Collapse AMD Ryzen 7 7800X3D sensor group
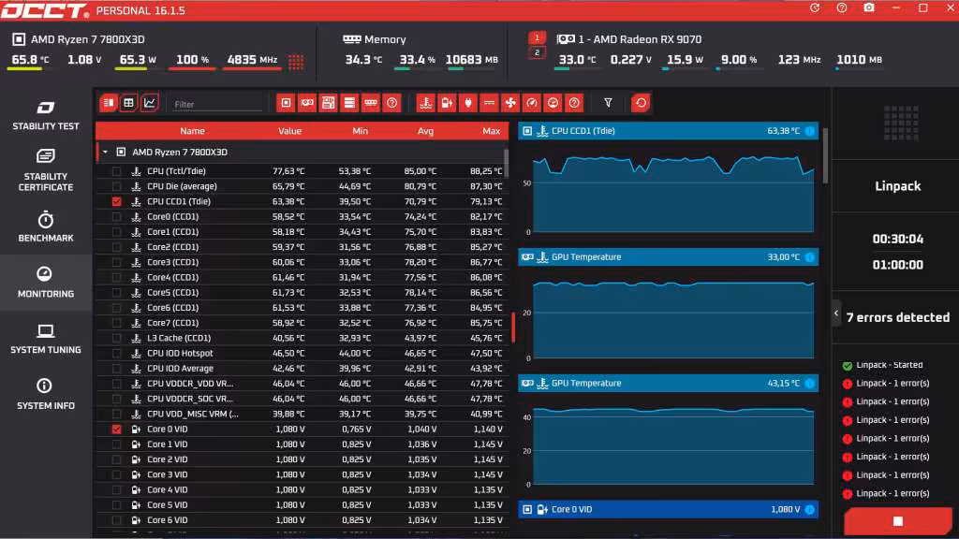 pos(105,152)
